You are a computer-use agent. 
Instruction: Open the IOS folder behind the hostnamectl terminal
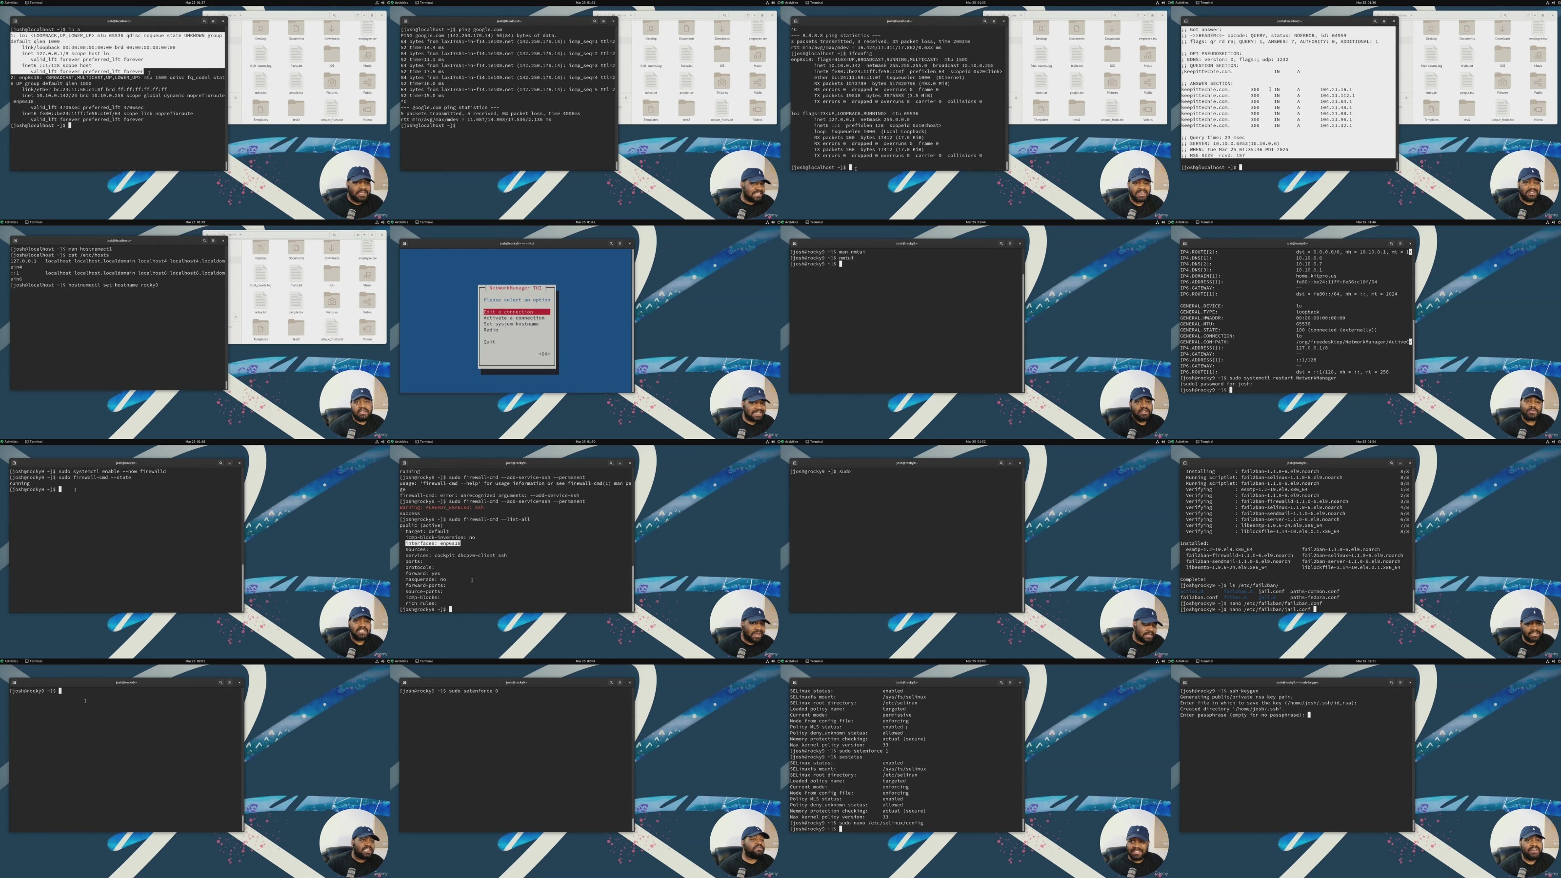coord(332,276)
